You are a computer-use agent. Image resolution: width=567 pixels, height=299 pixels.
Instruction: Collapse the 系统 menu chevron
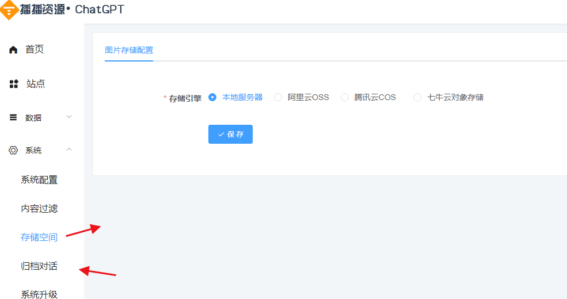[x=69, y=150]
